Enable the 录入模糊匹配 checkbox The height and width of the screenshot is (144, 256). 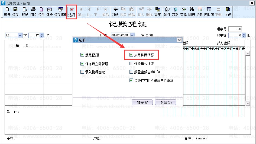point(82,72)
